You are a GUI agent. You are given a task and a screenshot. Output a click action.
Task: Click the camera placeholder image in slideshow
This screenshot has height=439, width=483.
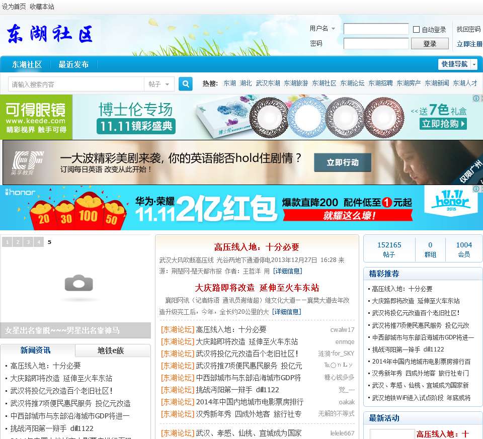tap(78, 283)
